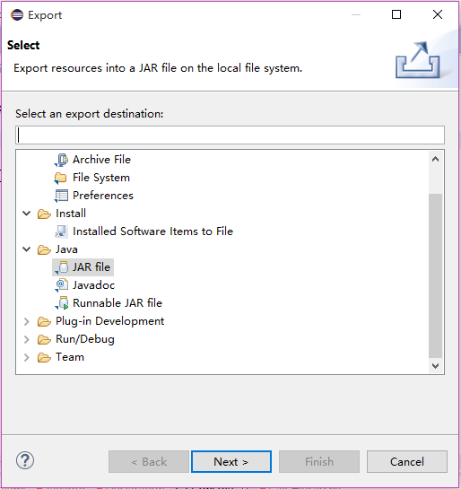This screenshot has width=461, height=489.
Task: Expand the Plug-in Development category
Action: pos(27,321)
